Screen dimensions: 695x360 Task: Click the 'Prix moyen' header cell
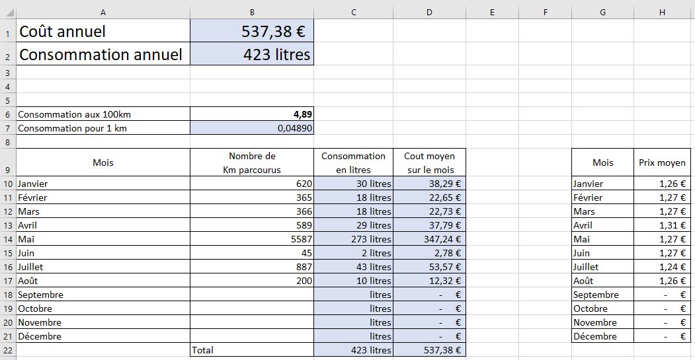[663, 162]
